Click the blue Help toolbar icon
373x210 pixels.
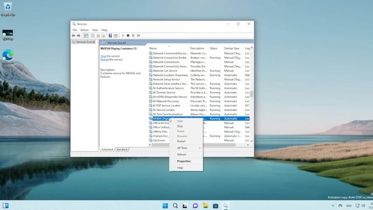[110, 36]
